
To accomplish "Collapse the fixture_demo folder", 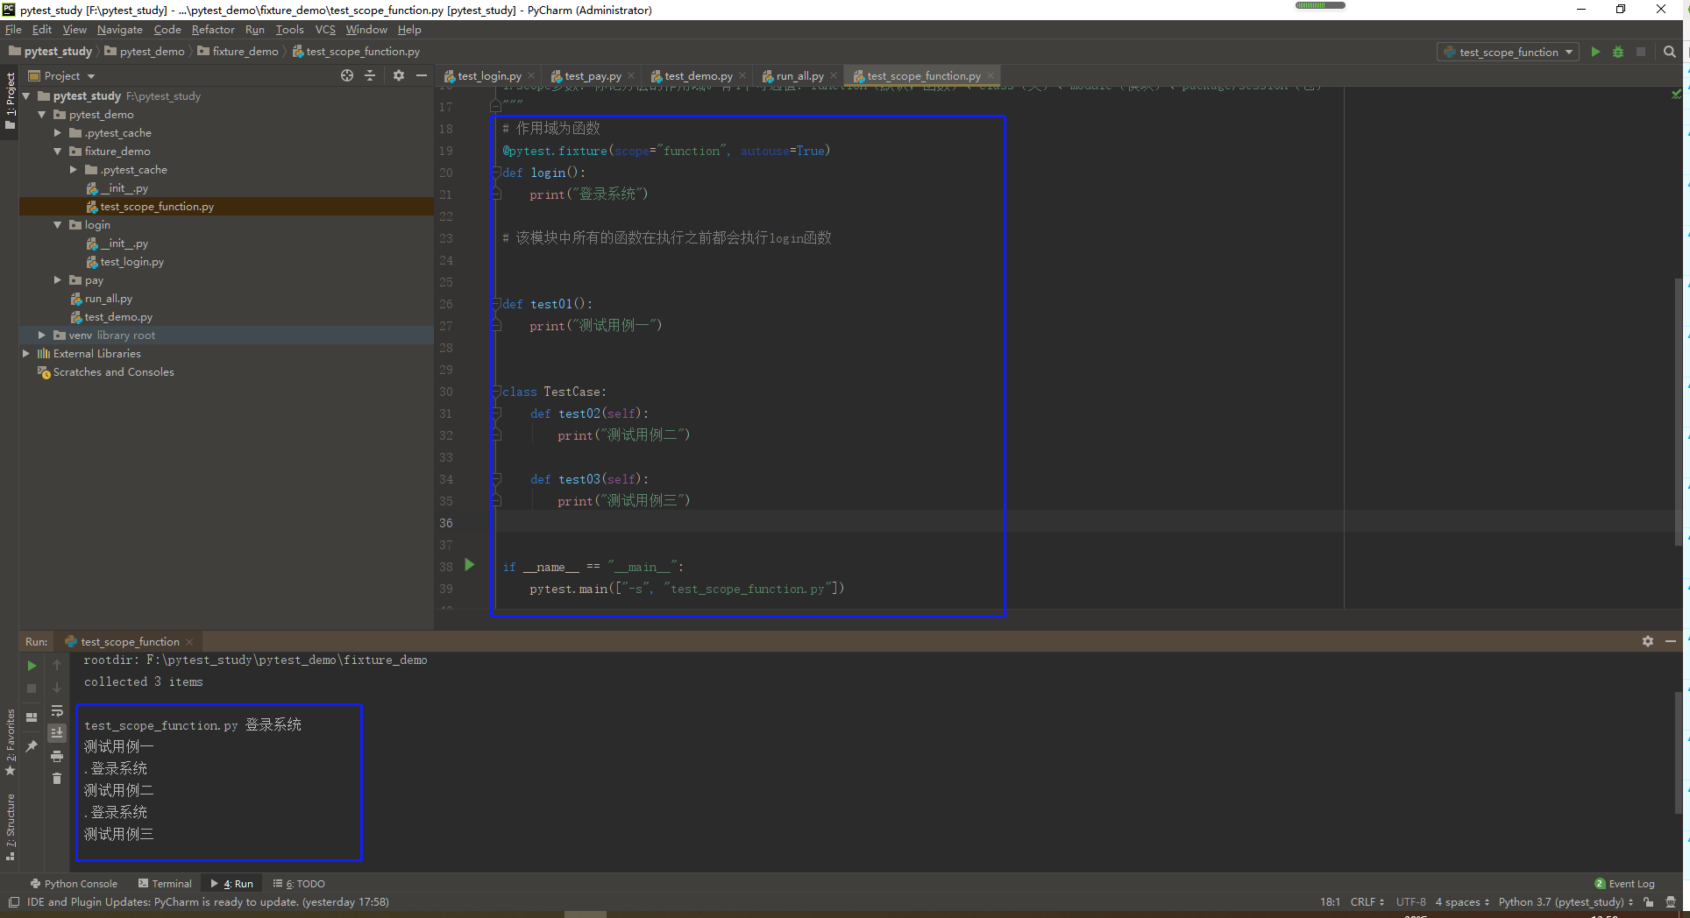I will coord(58,152).
